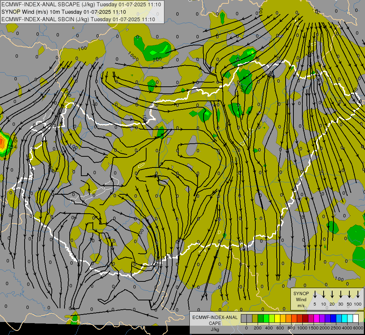The width and height of the screenshot is (365, 335).
Task: Click the 50 m/s wind arrow symbol
Action: pyautogui.click(x=349, y=294)
